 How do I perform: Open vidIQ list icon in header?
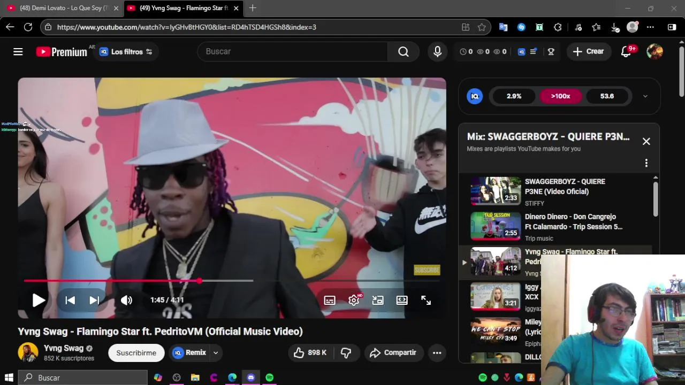point(533,52)
